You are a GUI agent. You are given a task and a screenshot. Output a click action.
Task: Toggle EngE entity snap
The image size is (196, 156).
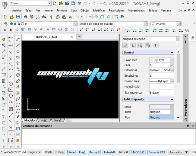[82, 152]
